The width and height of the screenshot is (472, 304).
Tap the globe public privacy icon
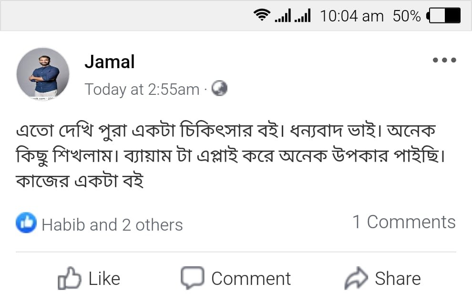219,89
